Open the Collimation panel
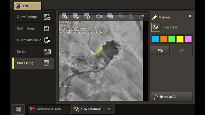The width and height of the screenshot is (205, 115). point(33,28)
